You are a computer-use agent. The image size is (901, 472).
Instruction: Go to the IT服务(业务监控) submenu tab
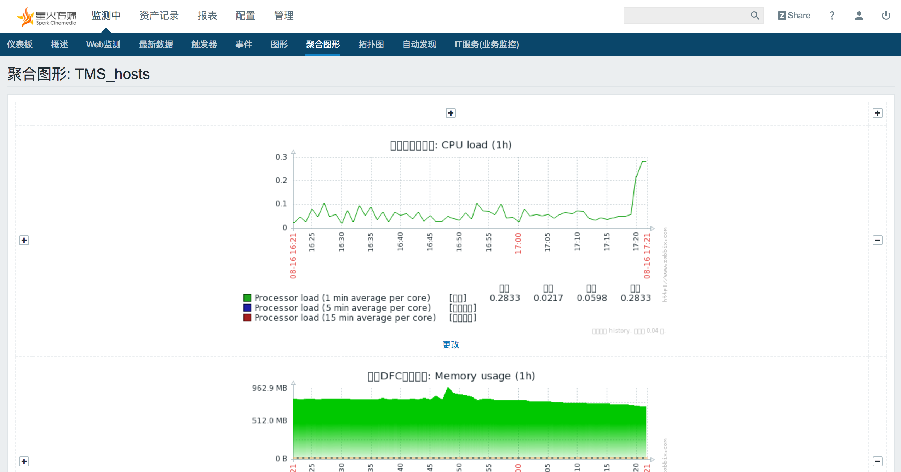click(x=487, y=45)
